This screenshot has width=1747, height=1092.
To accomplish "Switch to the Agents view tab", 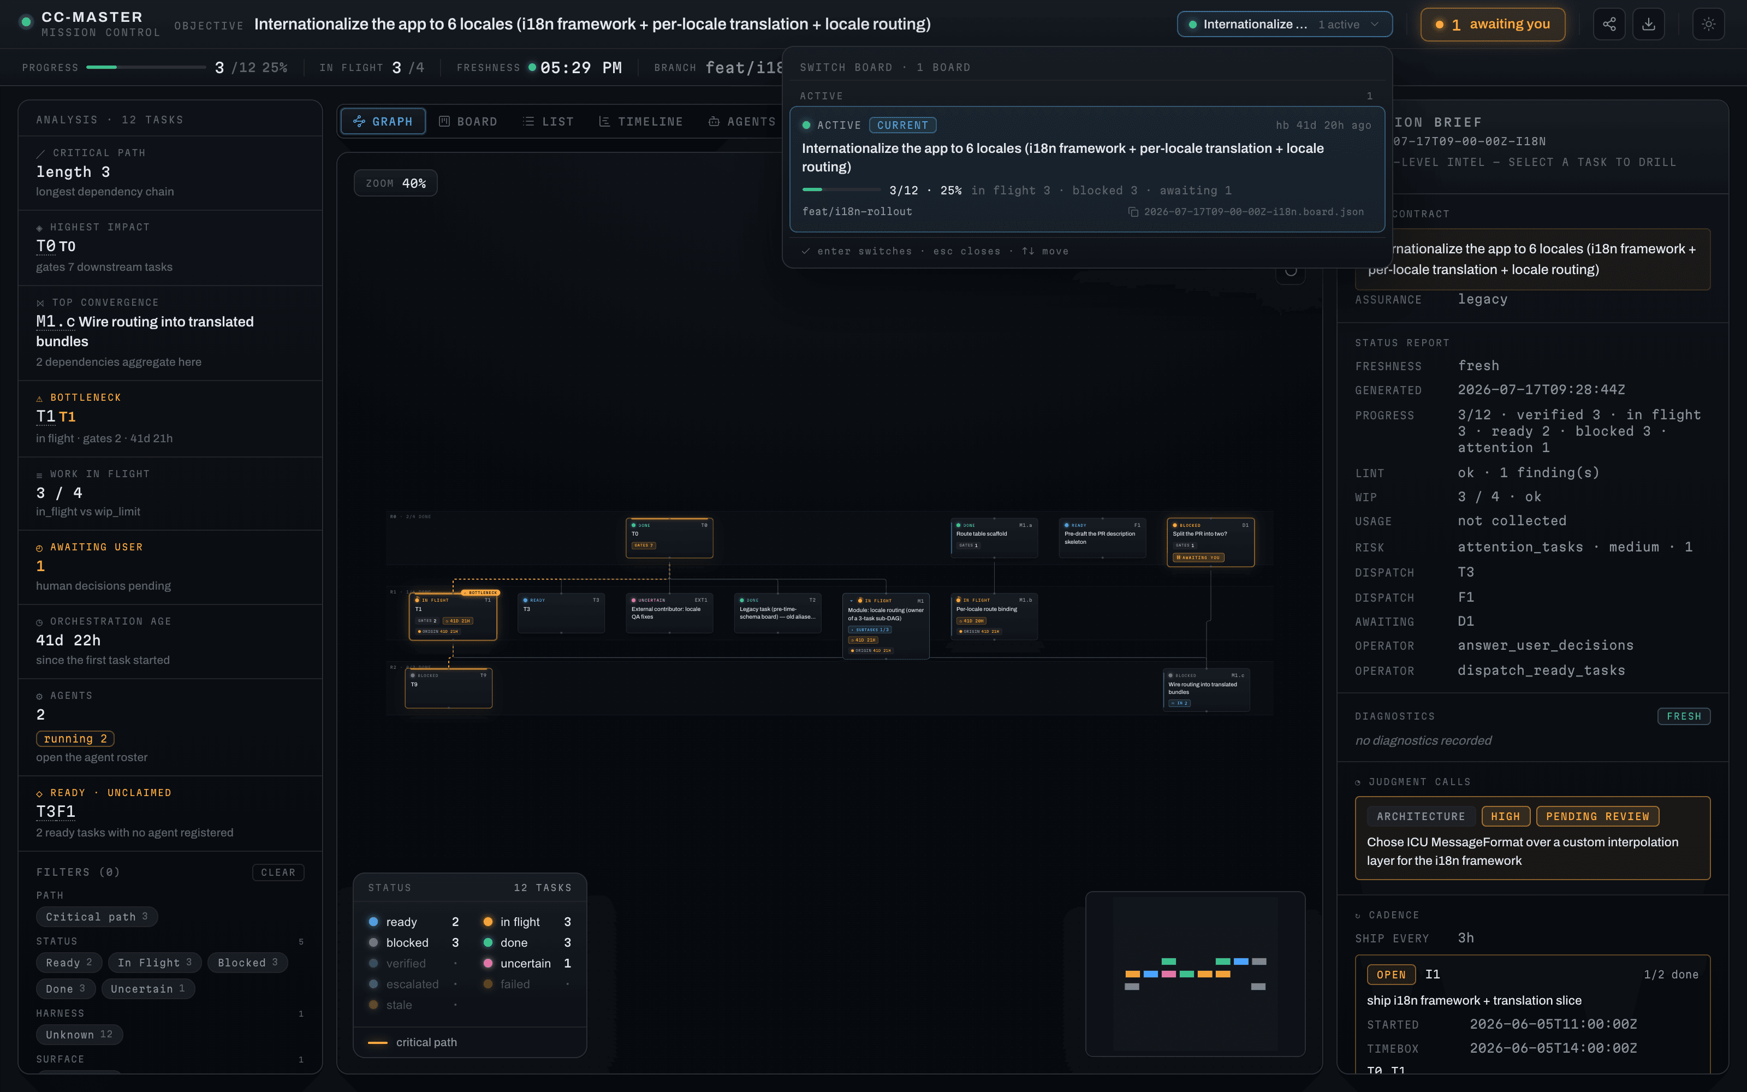I will 742,121.
